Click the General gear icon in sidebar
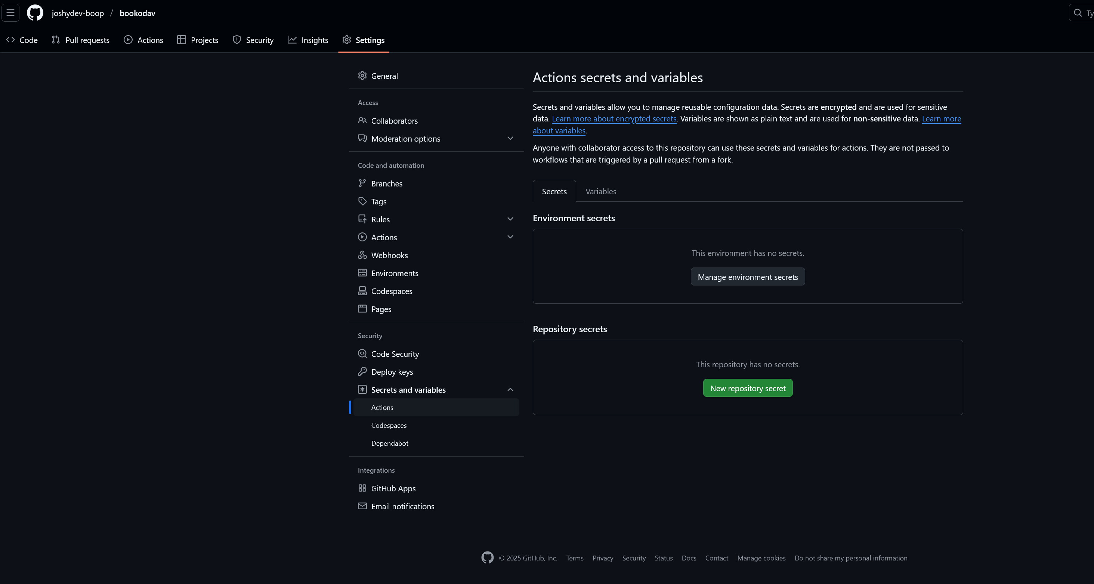Viewport: 1094px width, 584px height. tap(362, 75)
